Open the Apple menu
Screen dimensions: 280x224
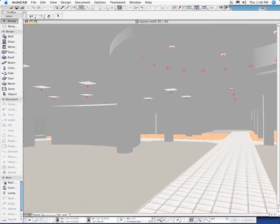[6, 2]
